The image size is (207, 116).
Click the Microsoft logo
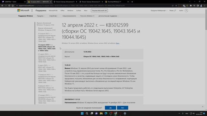click(23, 10)
